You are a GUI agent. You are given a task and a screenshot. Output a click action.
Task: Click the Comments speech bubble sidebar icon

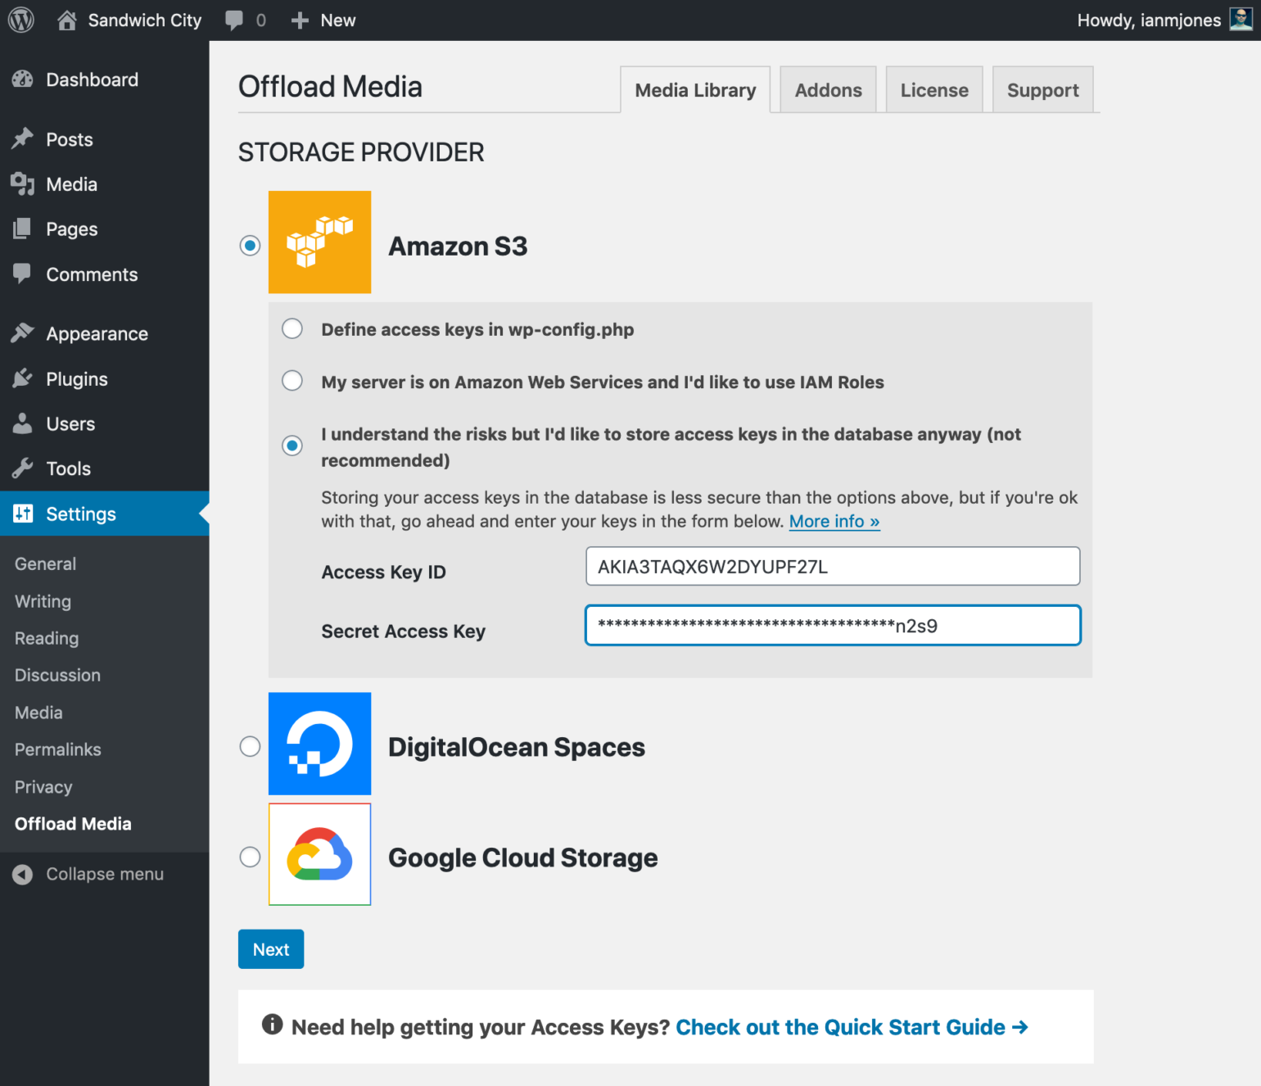click(23, 274)
